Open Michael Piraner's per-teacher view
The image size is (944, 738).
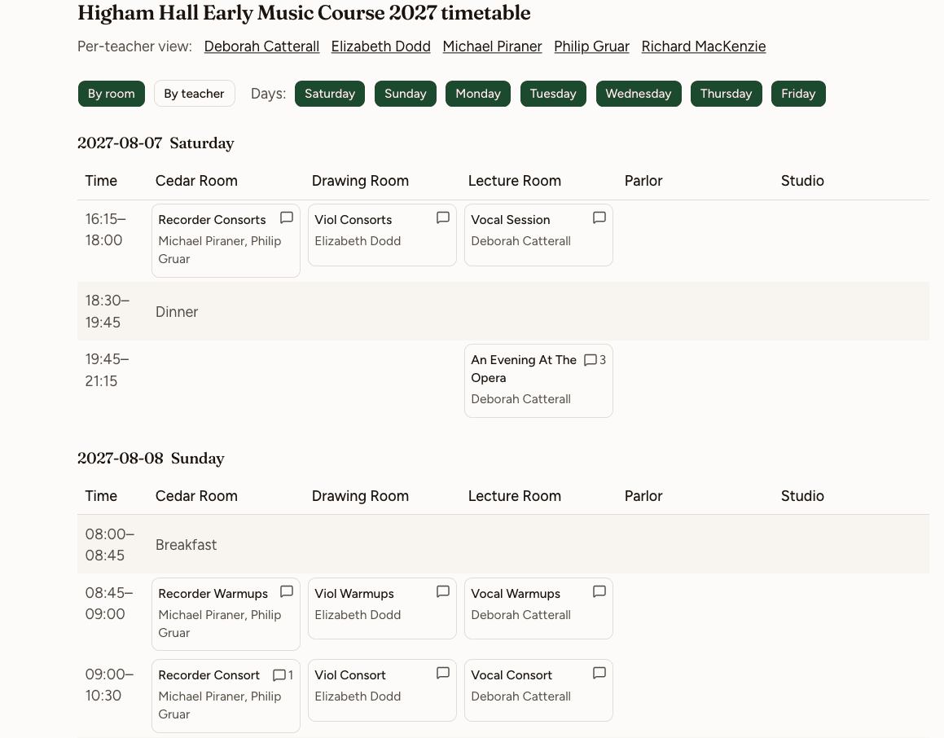[493, 46]
